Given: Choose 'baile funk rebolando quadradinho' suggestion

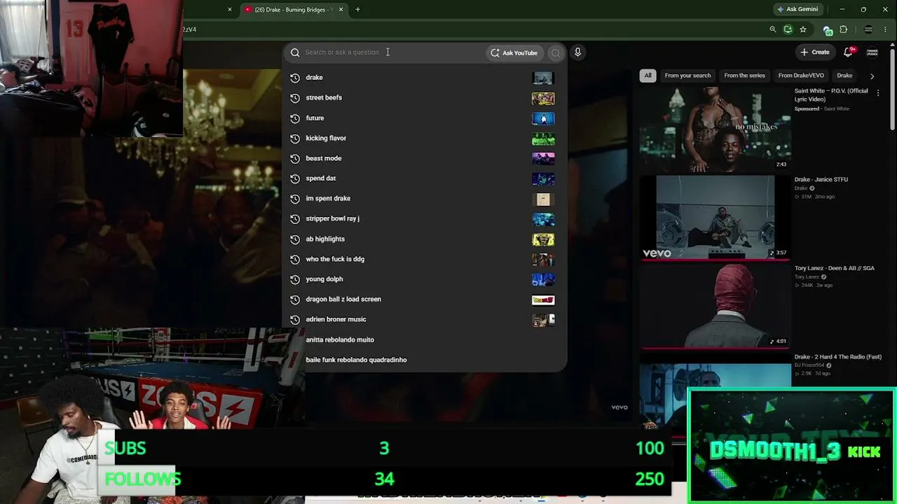Looking at the screenshot, I should (x=425, y=360).
